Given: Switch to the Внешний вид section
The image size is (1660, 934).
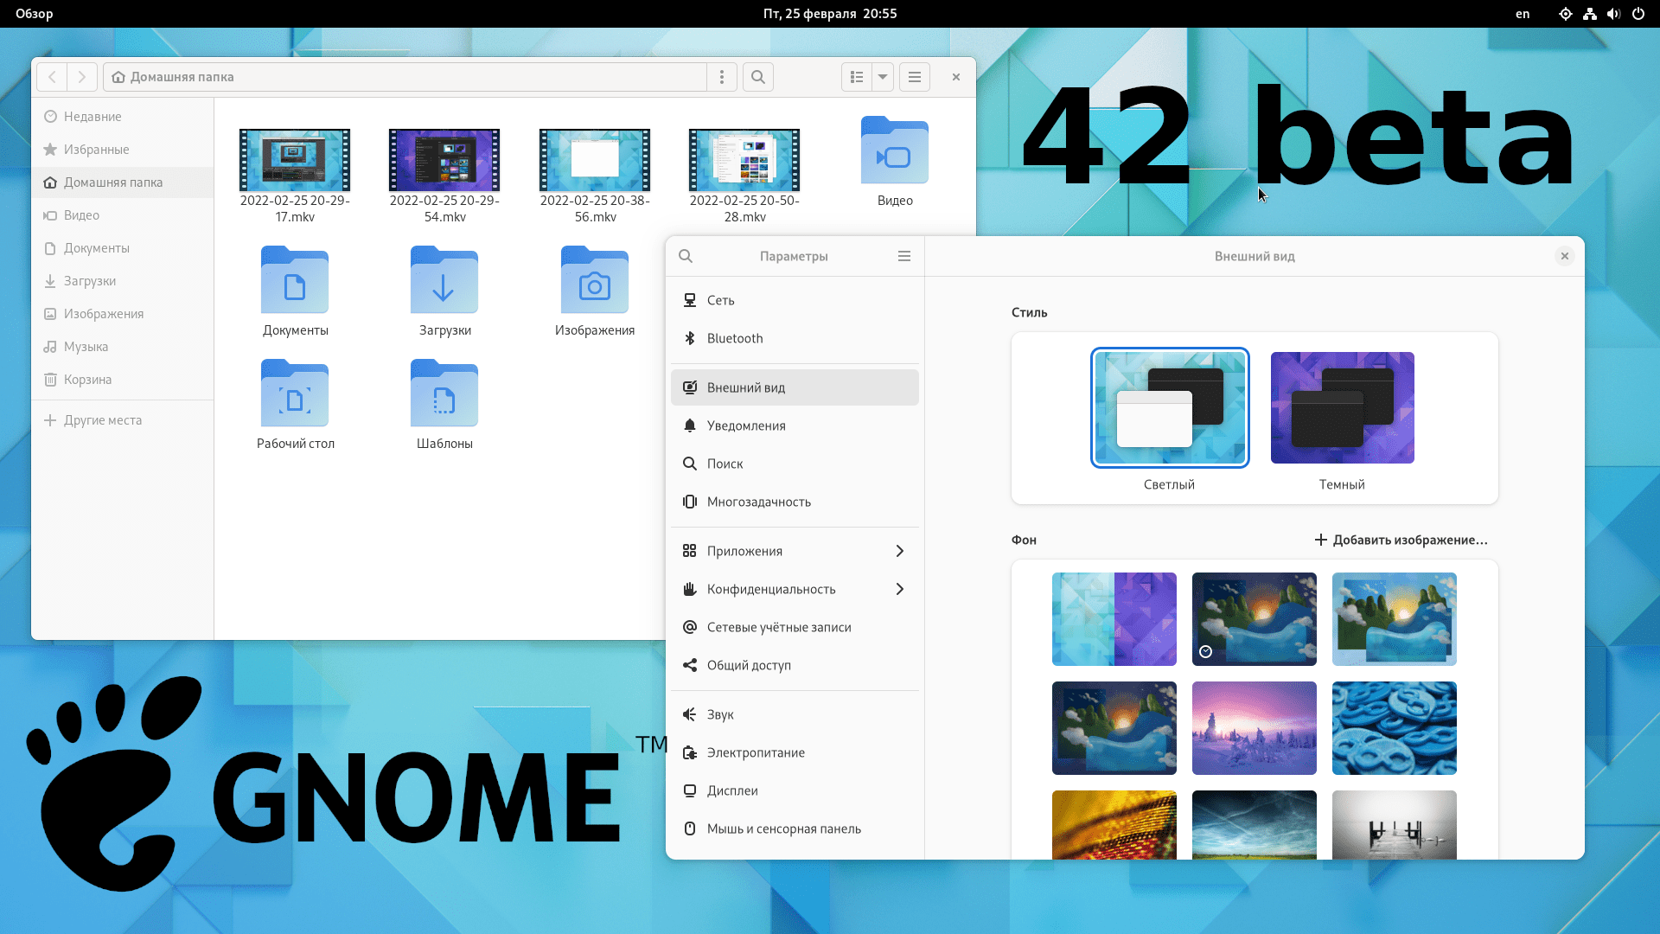Looking at the screenshot, I should (746, 387).
